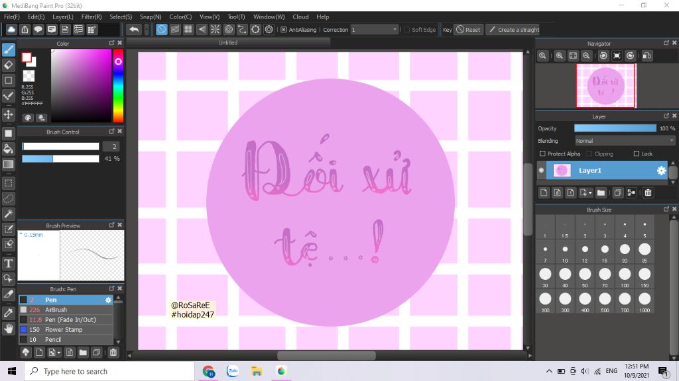
Task: Open Pen brush settings gear
Action: pyautogui.click(x=108, y=300)
